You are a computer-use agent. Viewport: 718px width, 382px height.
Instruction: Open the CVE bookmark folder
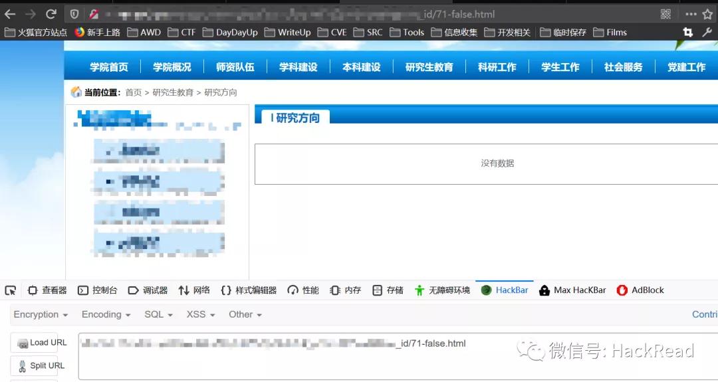pyautogui.click(x=332, y=33)
